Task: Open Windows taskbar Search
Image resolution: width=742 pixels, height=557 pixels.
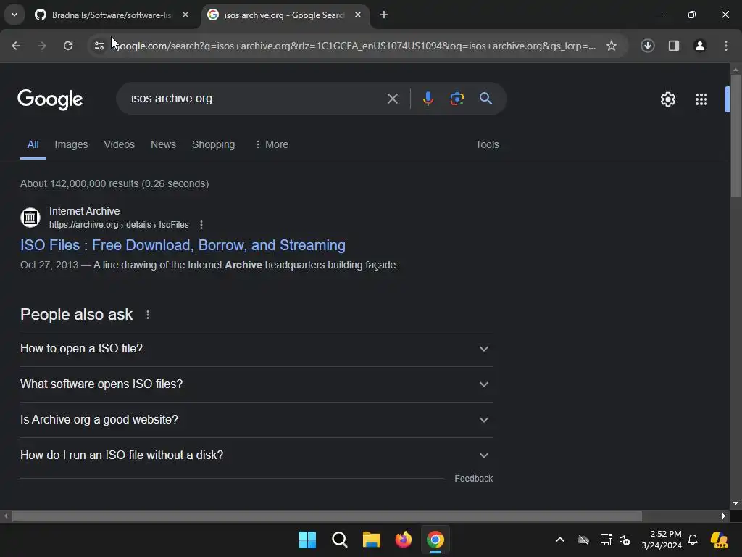Action: (339, 540)
